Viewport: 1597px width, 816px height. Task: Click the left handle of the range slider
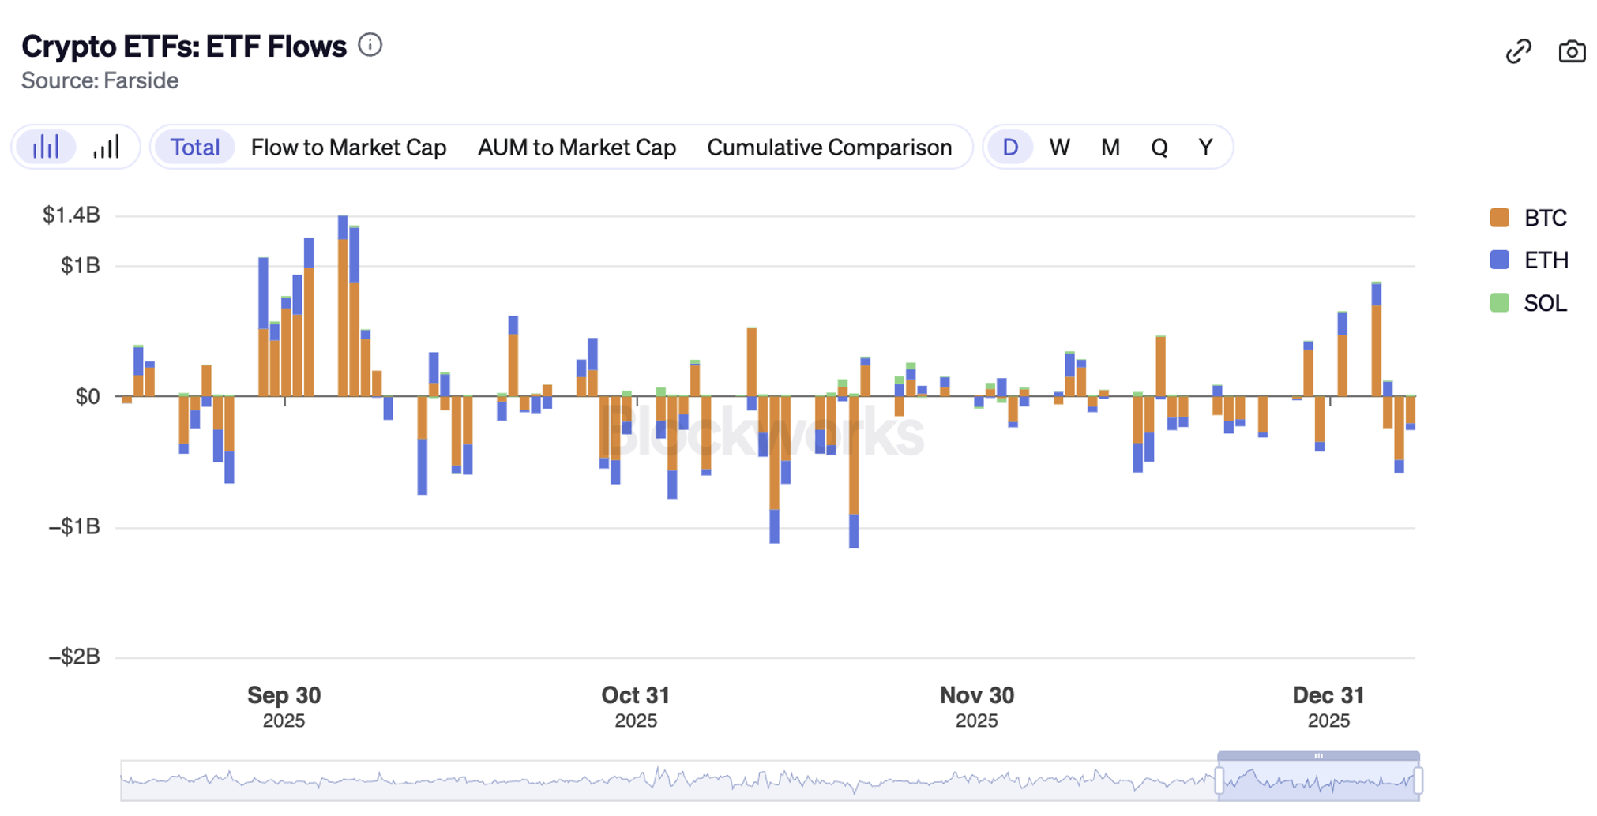(x=1219, y=780)
